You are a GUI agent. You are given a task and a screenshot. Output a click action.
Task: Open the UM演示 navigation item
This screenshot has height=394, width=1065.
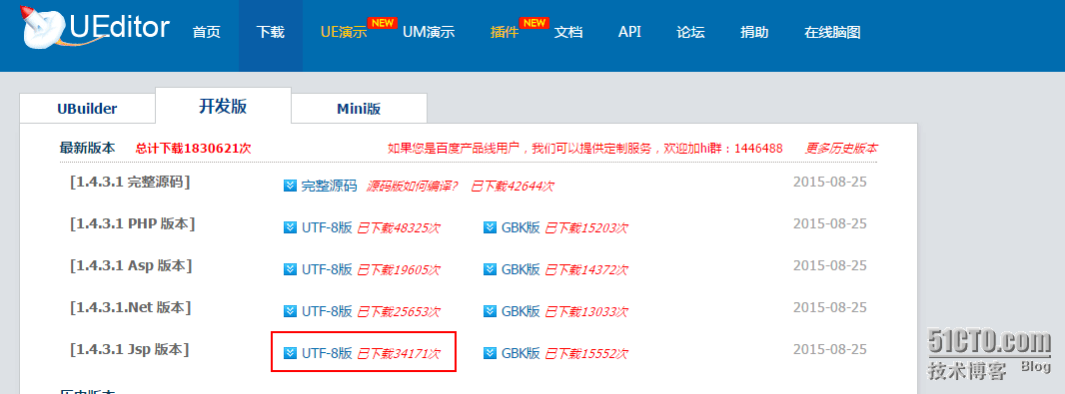(429, 33)
